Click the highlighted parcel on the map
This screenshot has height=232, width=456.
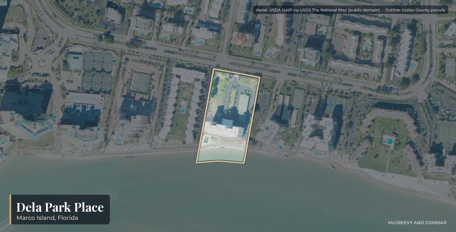pyautogui.click(x=228, y=116)
